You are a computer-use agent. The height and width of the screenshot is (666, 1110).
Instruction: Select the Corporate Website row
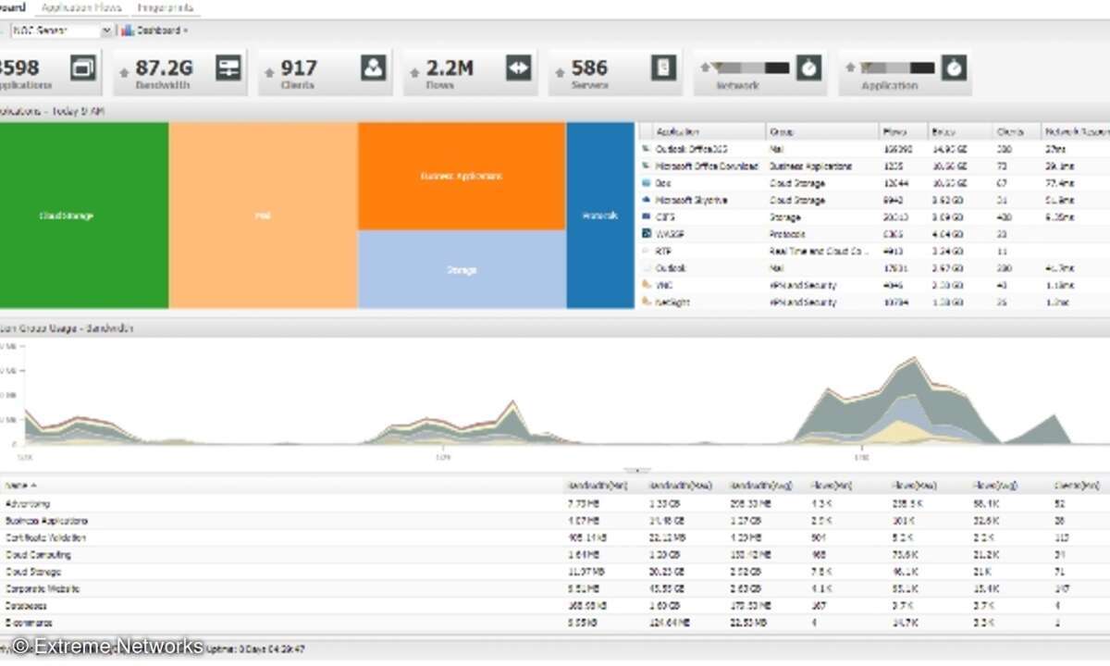pyautogui.click(x=555, y=588)
